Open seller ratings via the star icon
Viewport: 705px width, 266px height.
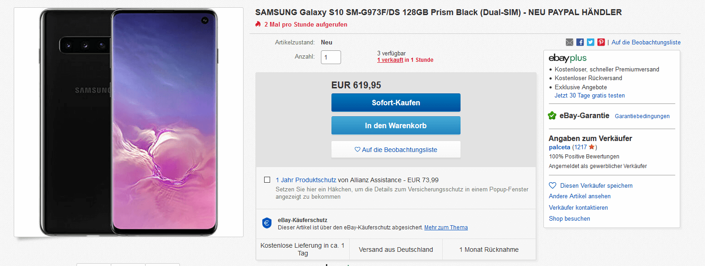tap(591, 147)
